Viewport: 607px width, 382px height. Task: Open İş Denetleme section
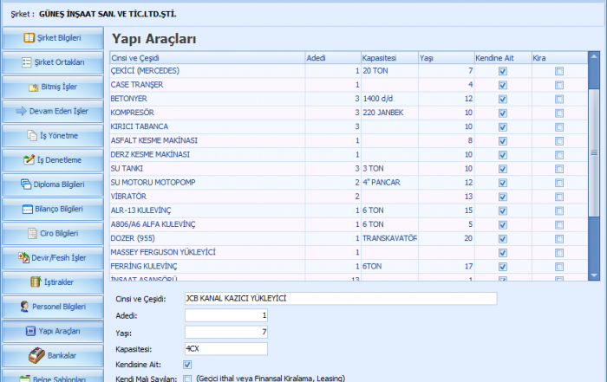52,160
